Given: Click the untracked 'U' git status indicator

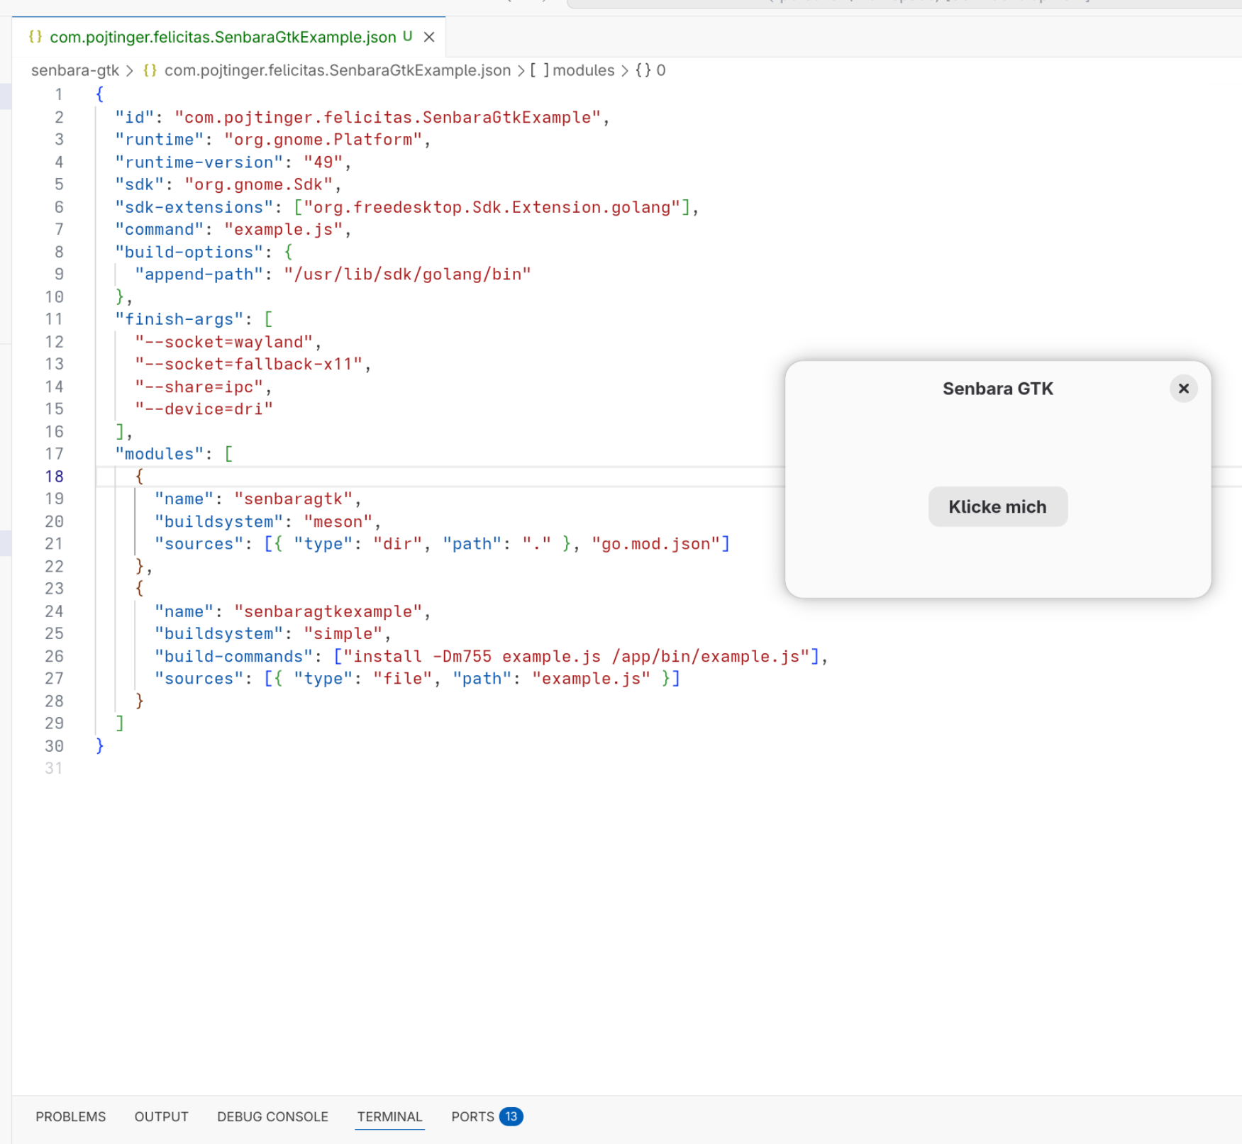Looking at the screenshot, I should click(407, 37).
